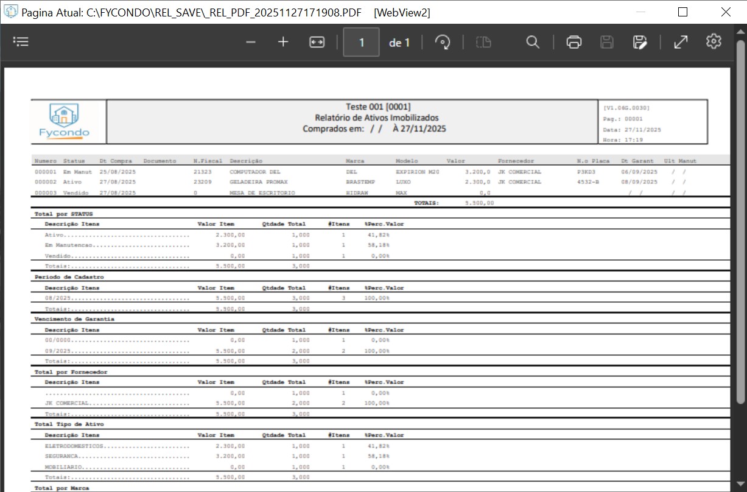Close the PDF viewer window
The width and height of the screenshot is (747, 492).
[x=726, y=12]
